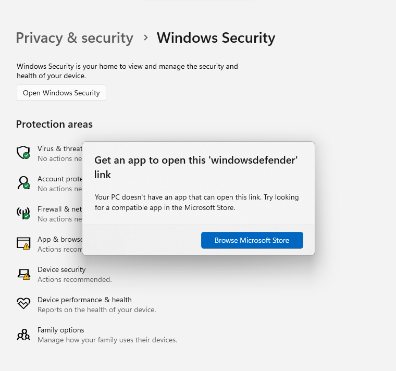Open Windows Security via the button
The image size is (396, 371).
point(61,93)
